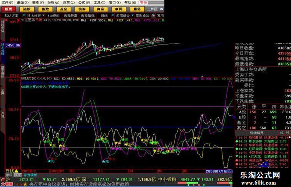Open the 窗口 menu
Screen dimensions: 291x187
click(x=115, y=2)
